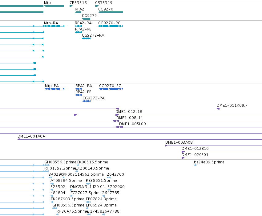Click the Mtp-PA protein feature

coord(54,89)
